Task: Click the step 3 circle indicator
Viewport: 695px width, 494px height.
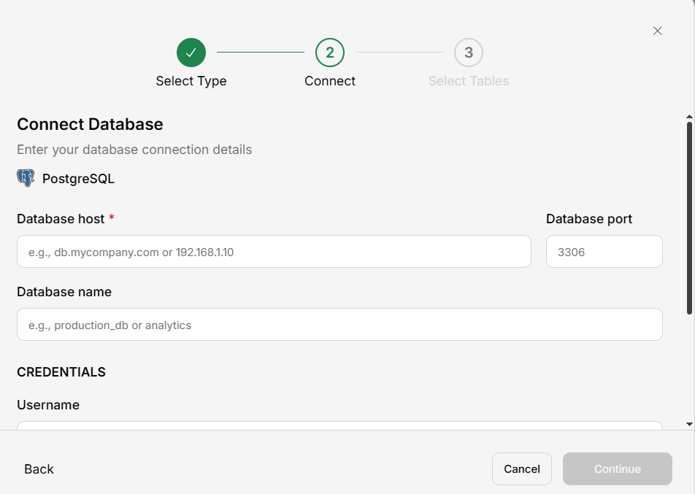Action: coord(469,53)
